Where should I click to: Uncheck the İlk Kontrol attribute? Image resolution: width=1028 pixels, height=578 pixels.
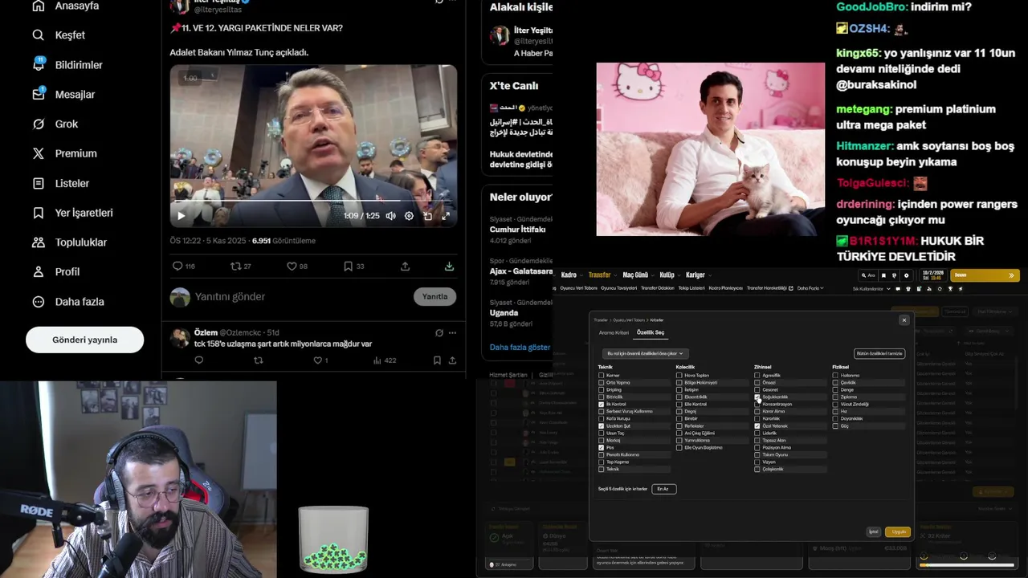(601, 405)
